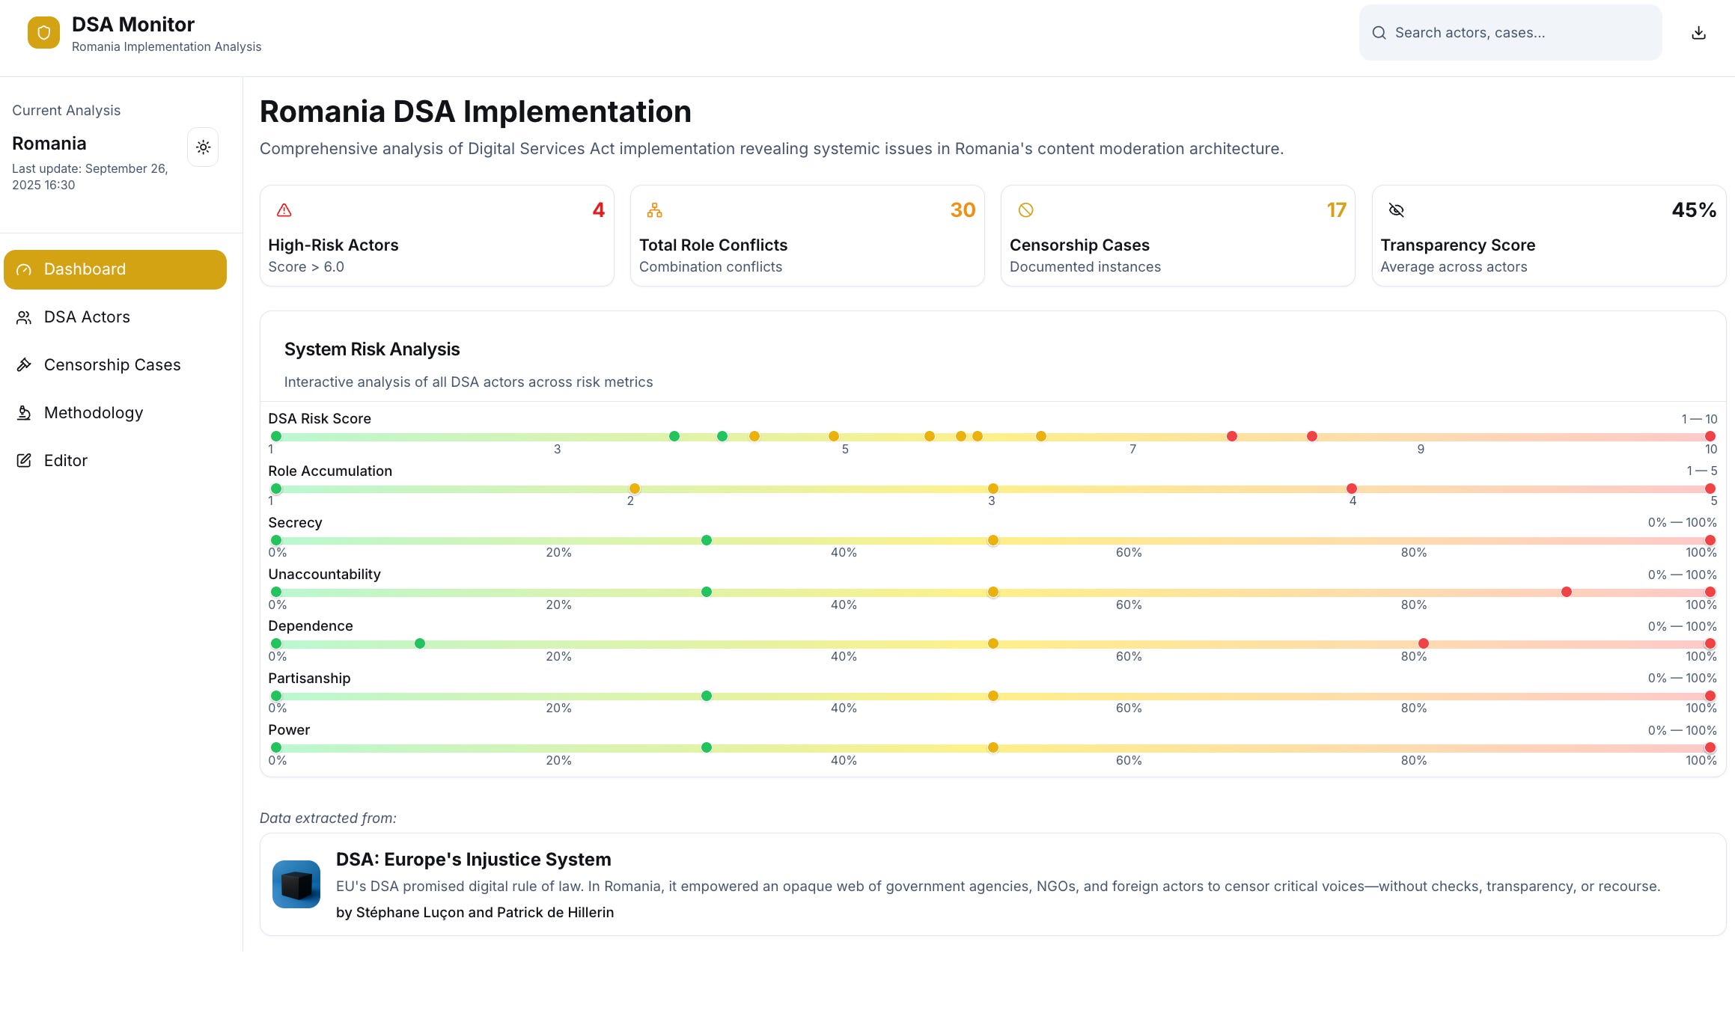Open the Dashboard menu item

click(x=115, y=269)
